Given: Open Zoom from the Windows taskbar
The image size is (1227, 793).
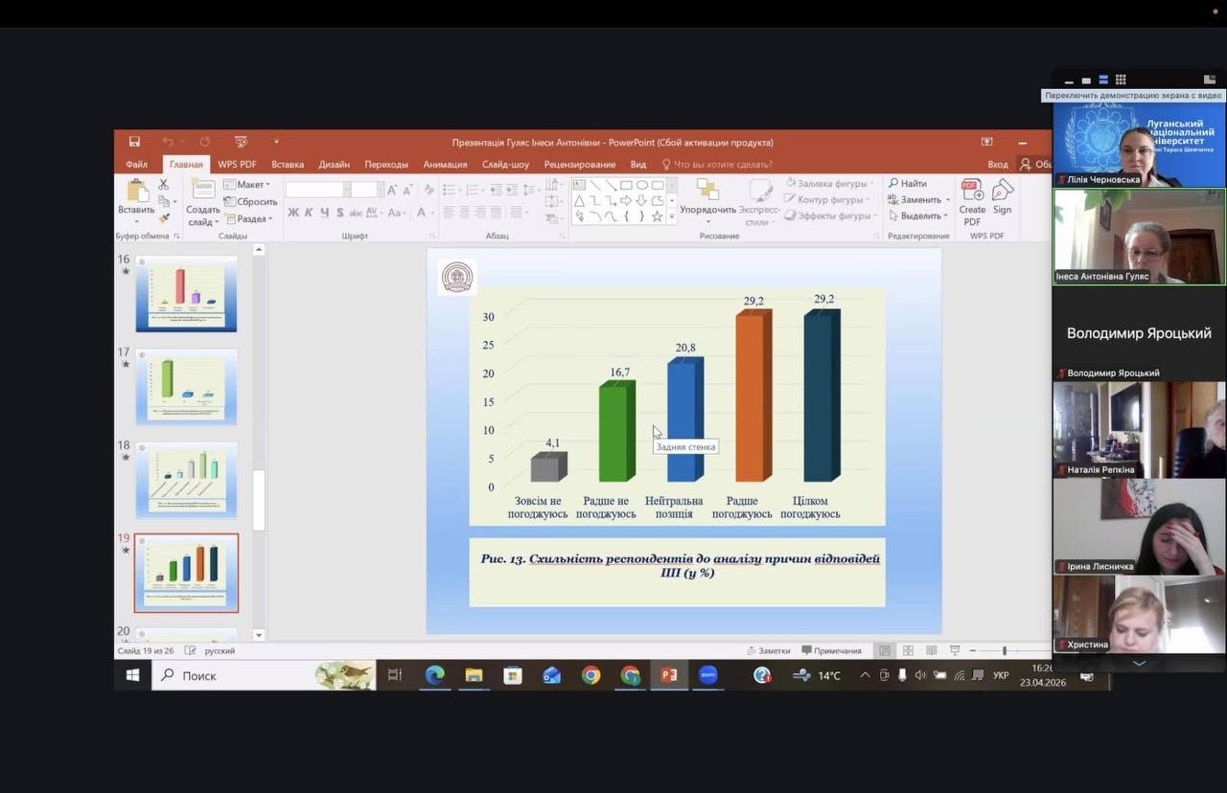Looking at the screenshot, I should coord(707,675).
